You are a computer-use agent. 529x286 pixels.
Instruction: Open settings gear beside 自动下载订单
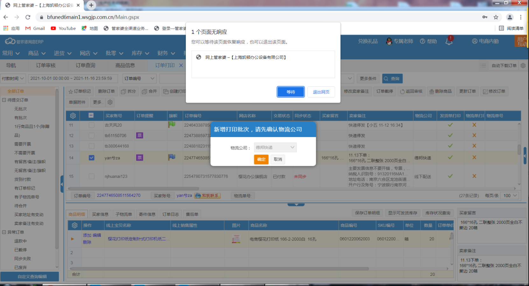523,65
